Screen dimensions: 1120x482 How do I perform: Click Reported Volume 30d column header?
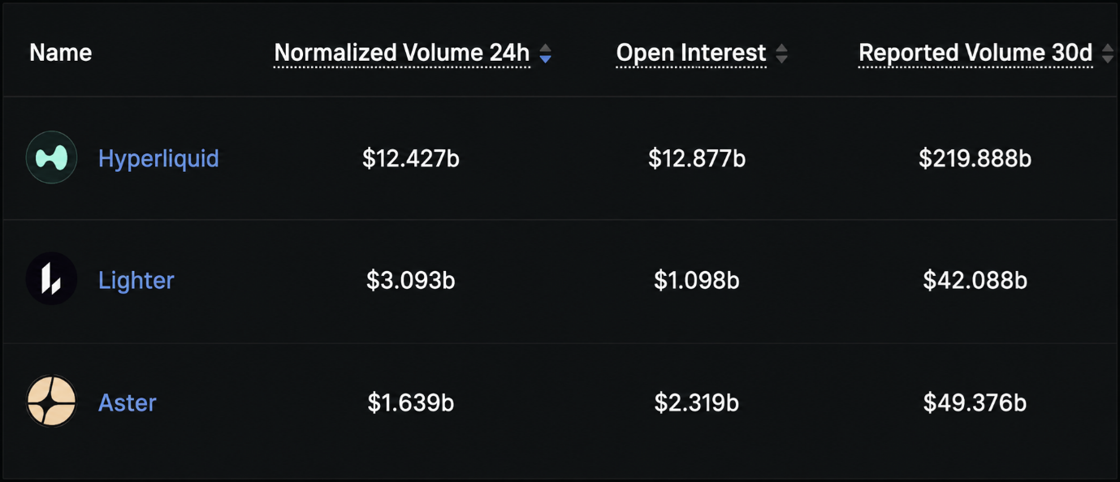(975, 53)
